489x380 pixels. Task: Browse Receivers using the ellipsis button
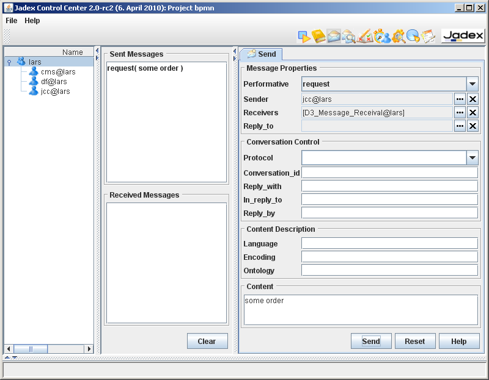pyautogui.click(x=460, y=113)
